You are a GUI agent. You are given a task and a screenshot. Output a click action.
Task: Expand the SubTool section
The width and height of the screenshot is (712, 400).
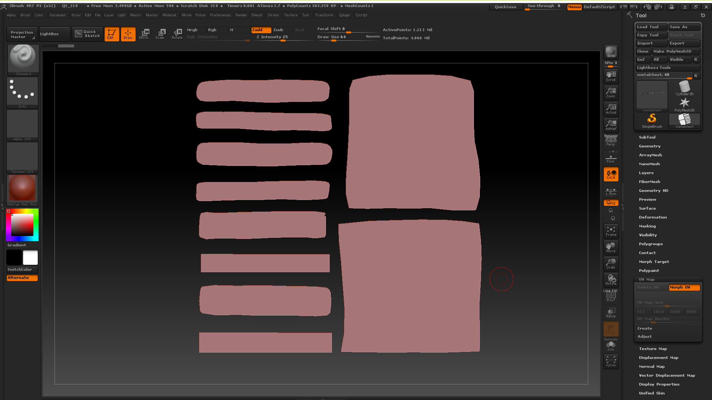(x=647, y=137)
